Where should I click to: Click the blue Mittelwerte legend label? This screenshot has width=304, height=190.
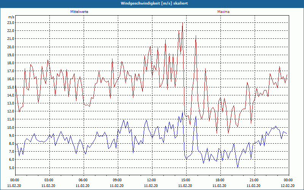pos(79,12)
